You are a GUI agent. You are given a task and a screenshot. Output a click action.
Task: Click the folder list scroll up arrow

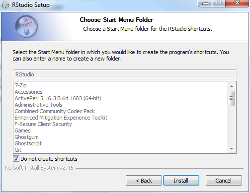(x=232, y=86)
